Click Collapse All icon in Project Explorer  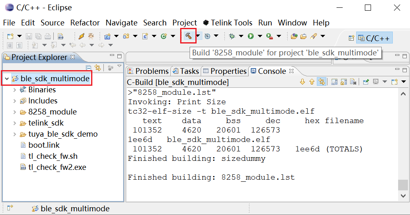pyautogui.click(x=89, y=68)
